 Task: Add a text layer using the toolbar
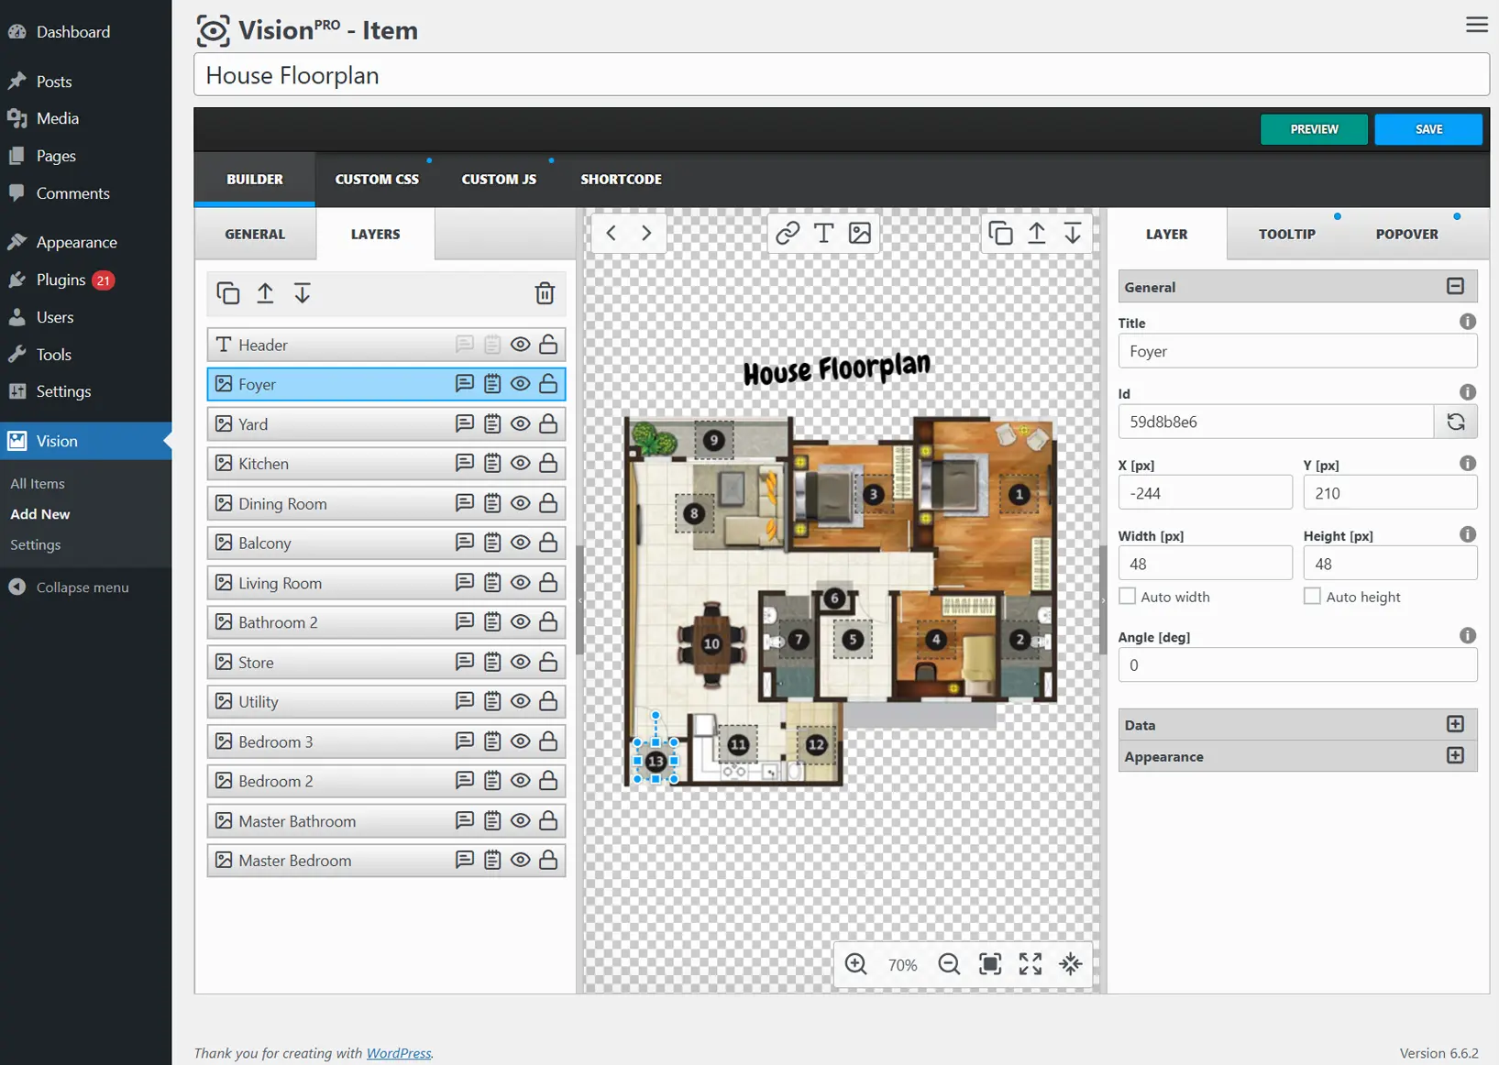tap(823, 233)
